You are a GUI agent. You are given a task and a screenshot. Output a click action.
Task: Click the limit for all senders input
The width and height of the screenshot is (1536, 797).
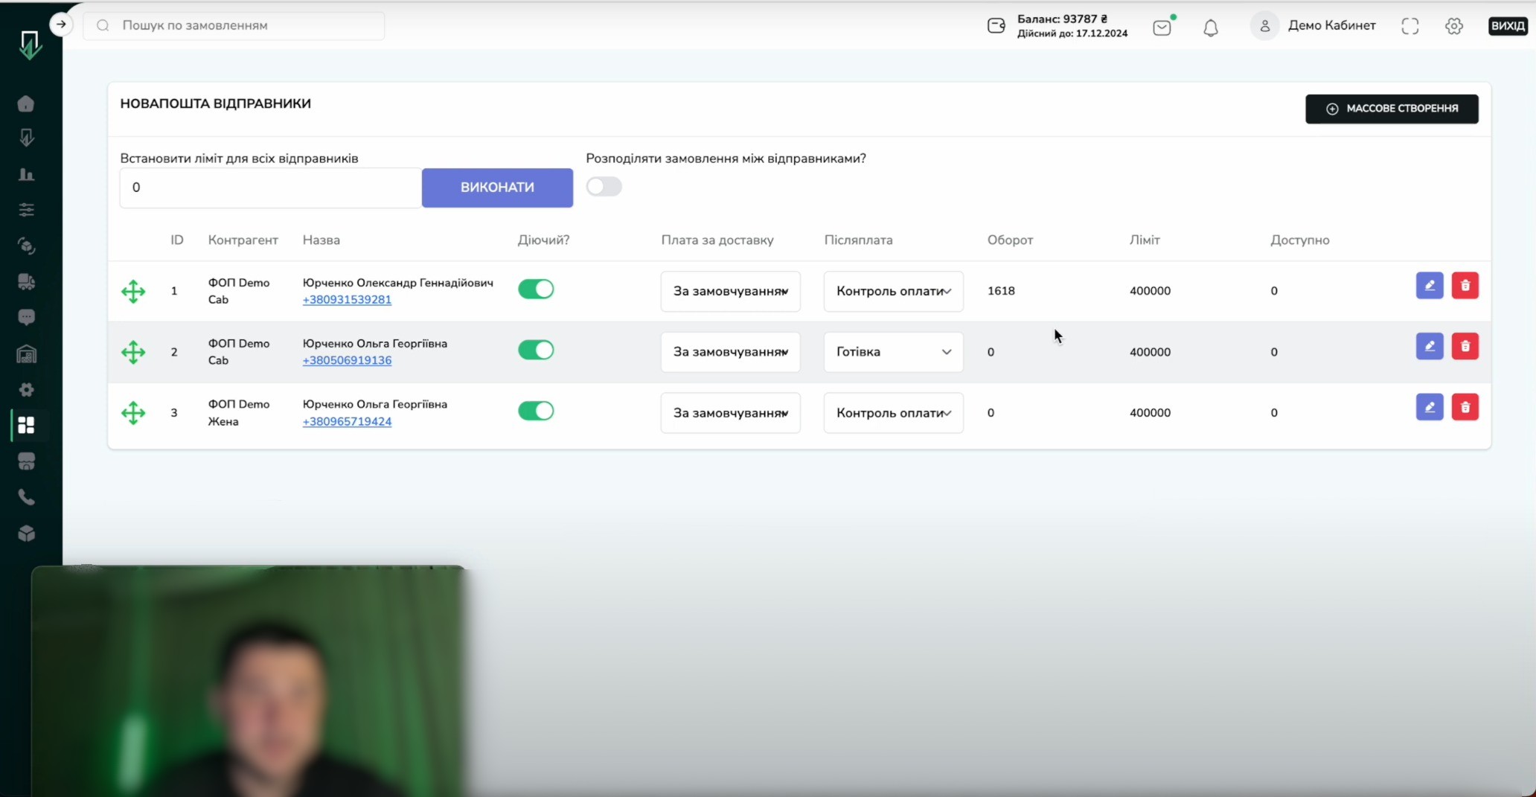270,188
